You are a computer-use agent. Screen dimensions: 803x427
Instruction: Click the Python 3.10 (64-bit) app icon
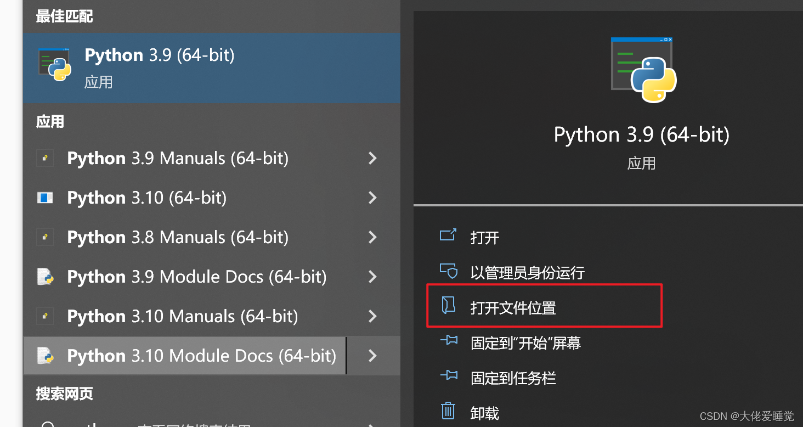click(45, 198)
